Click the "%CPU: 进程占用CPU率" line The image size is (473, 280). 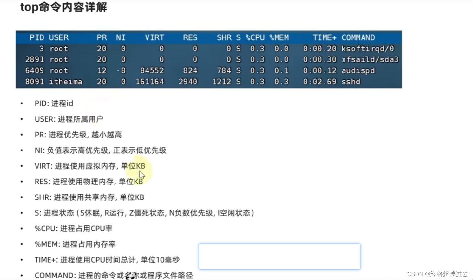[x=74, y=228]
